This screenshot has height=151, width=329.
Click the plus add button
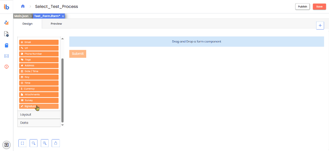320,25
